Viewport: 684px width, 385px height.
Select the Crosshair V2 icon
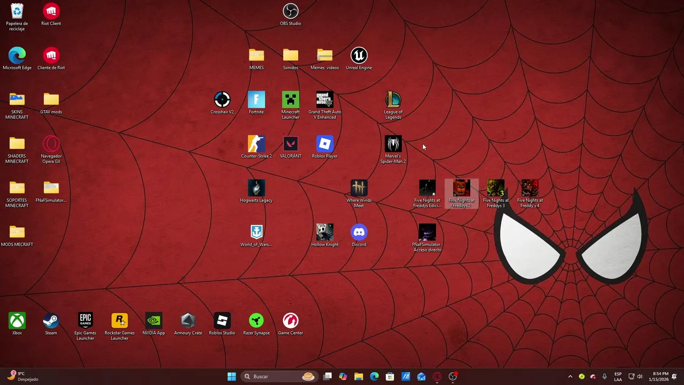pyautogui.click(x=222, y=103)
